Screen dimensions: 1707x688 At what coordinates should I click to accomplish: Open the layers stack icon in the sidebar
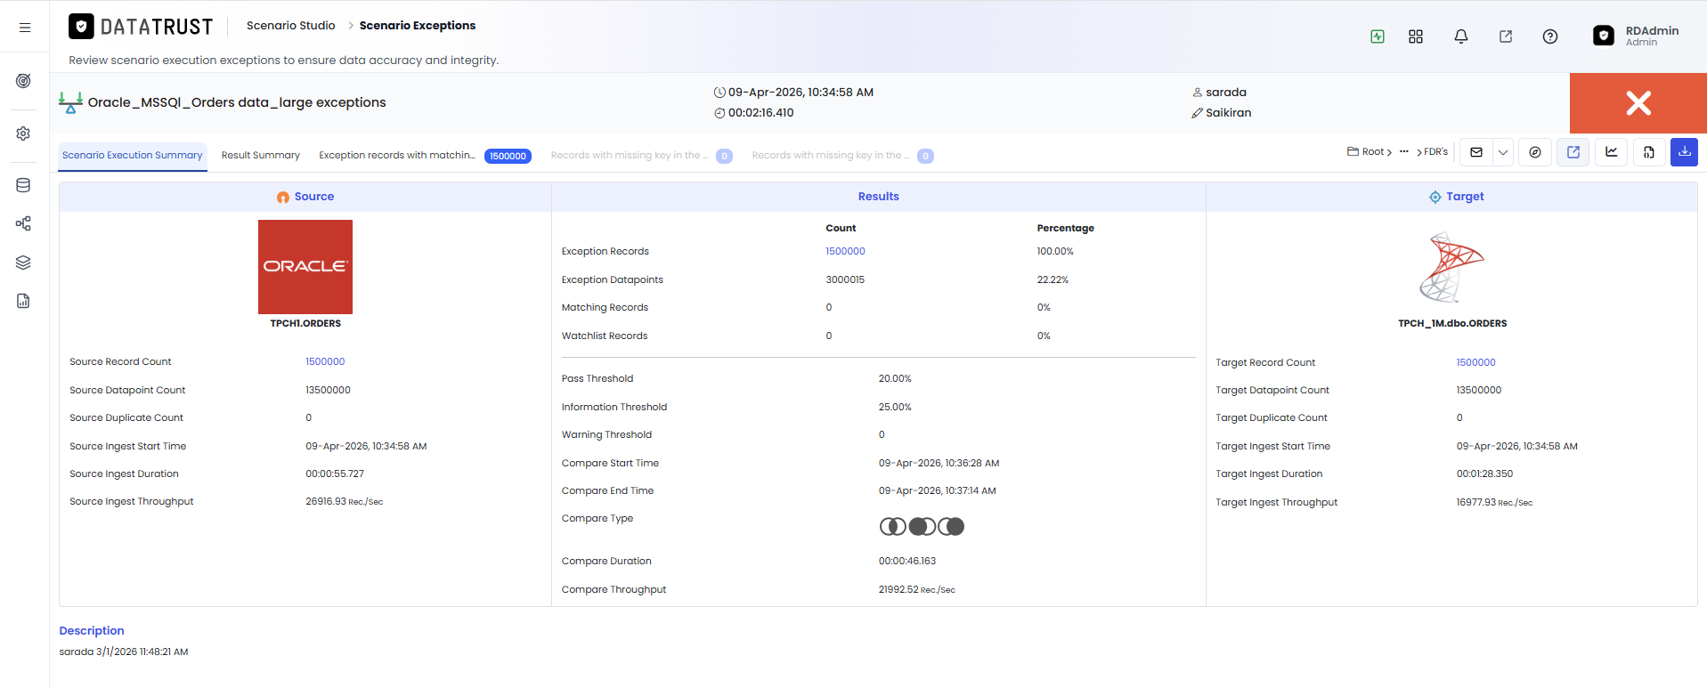click(24, 263)
